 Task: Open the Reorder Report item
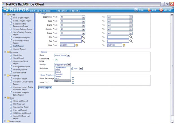[x=19, y=73]
